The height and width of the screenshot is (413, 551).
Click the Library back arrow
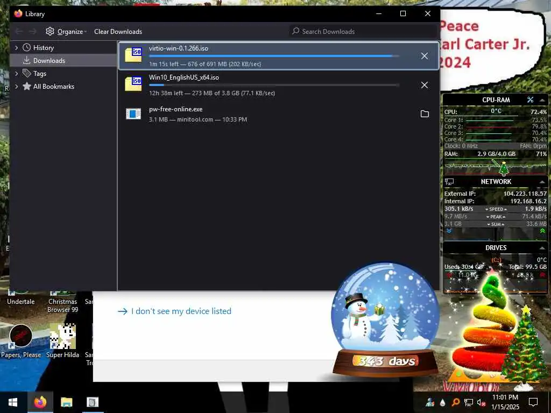(x=19, y=32)
